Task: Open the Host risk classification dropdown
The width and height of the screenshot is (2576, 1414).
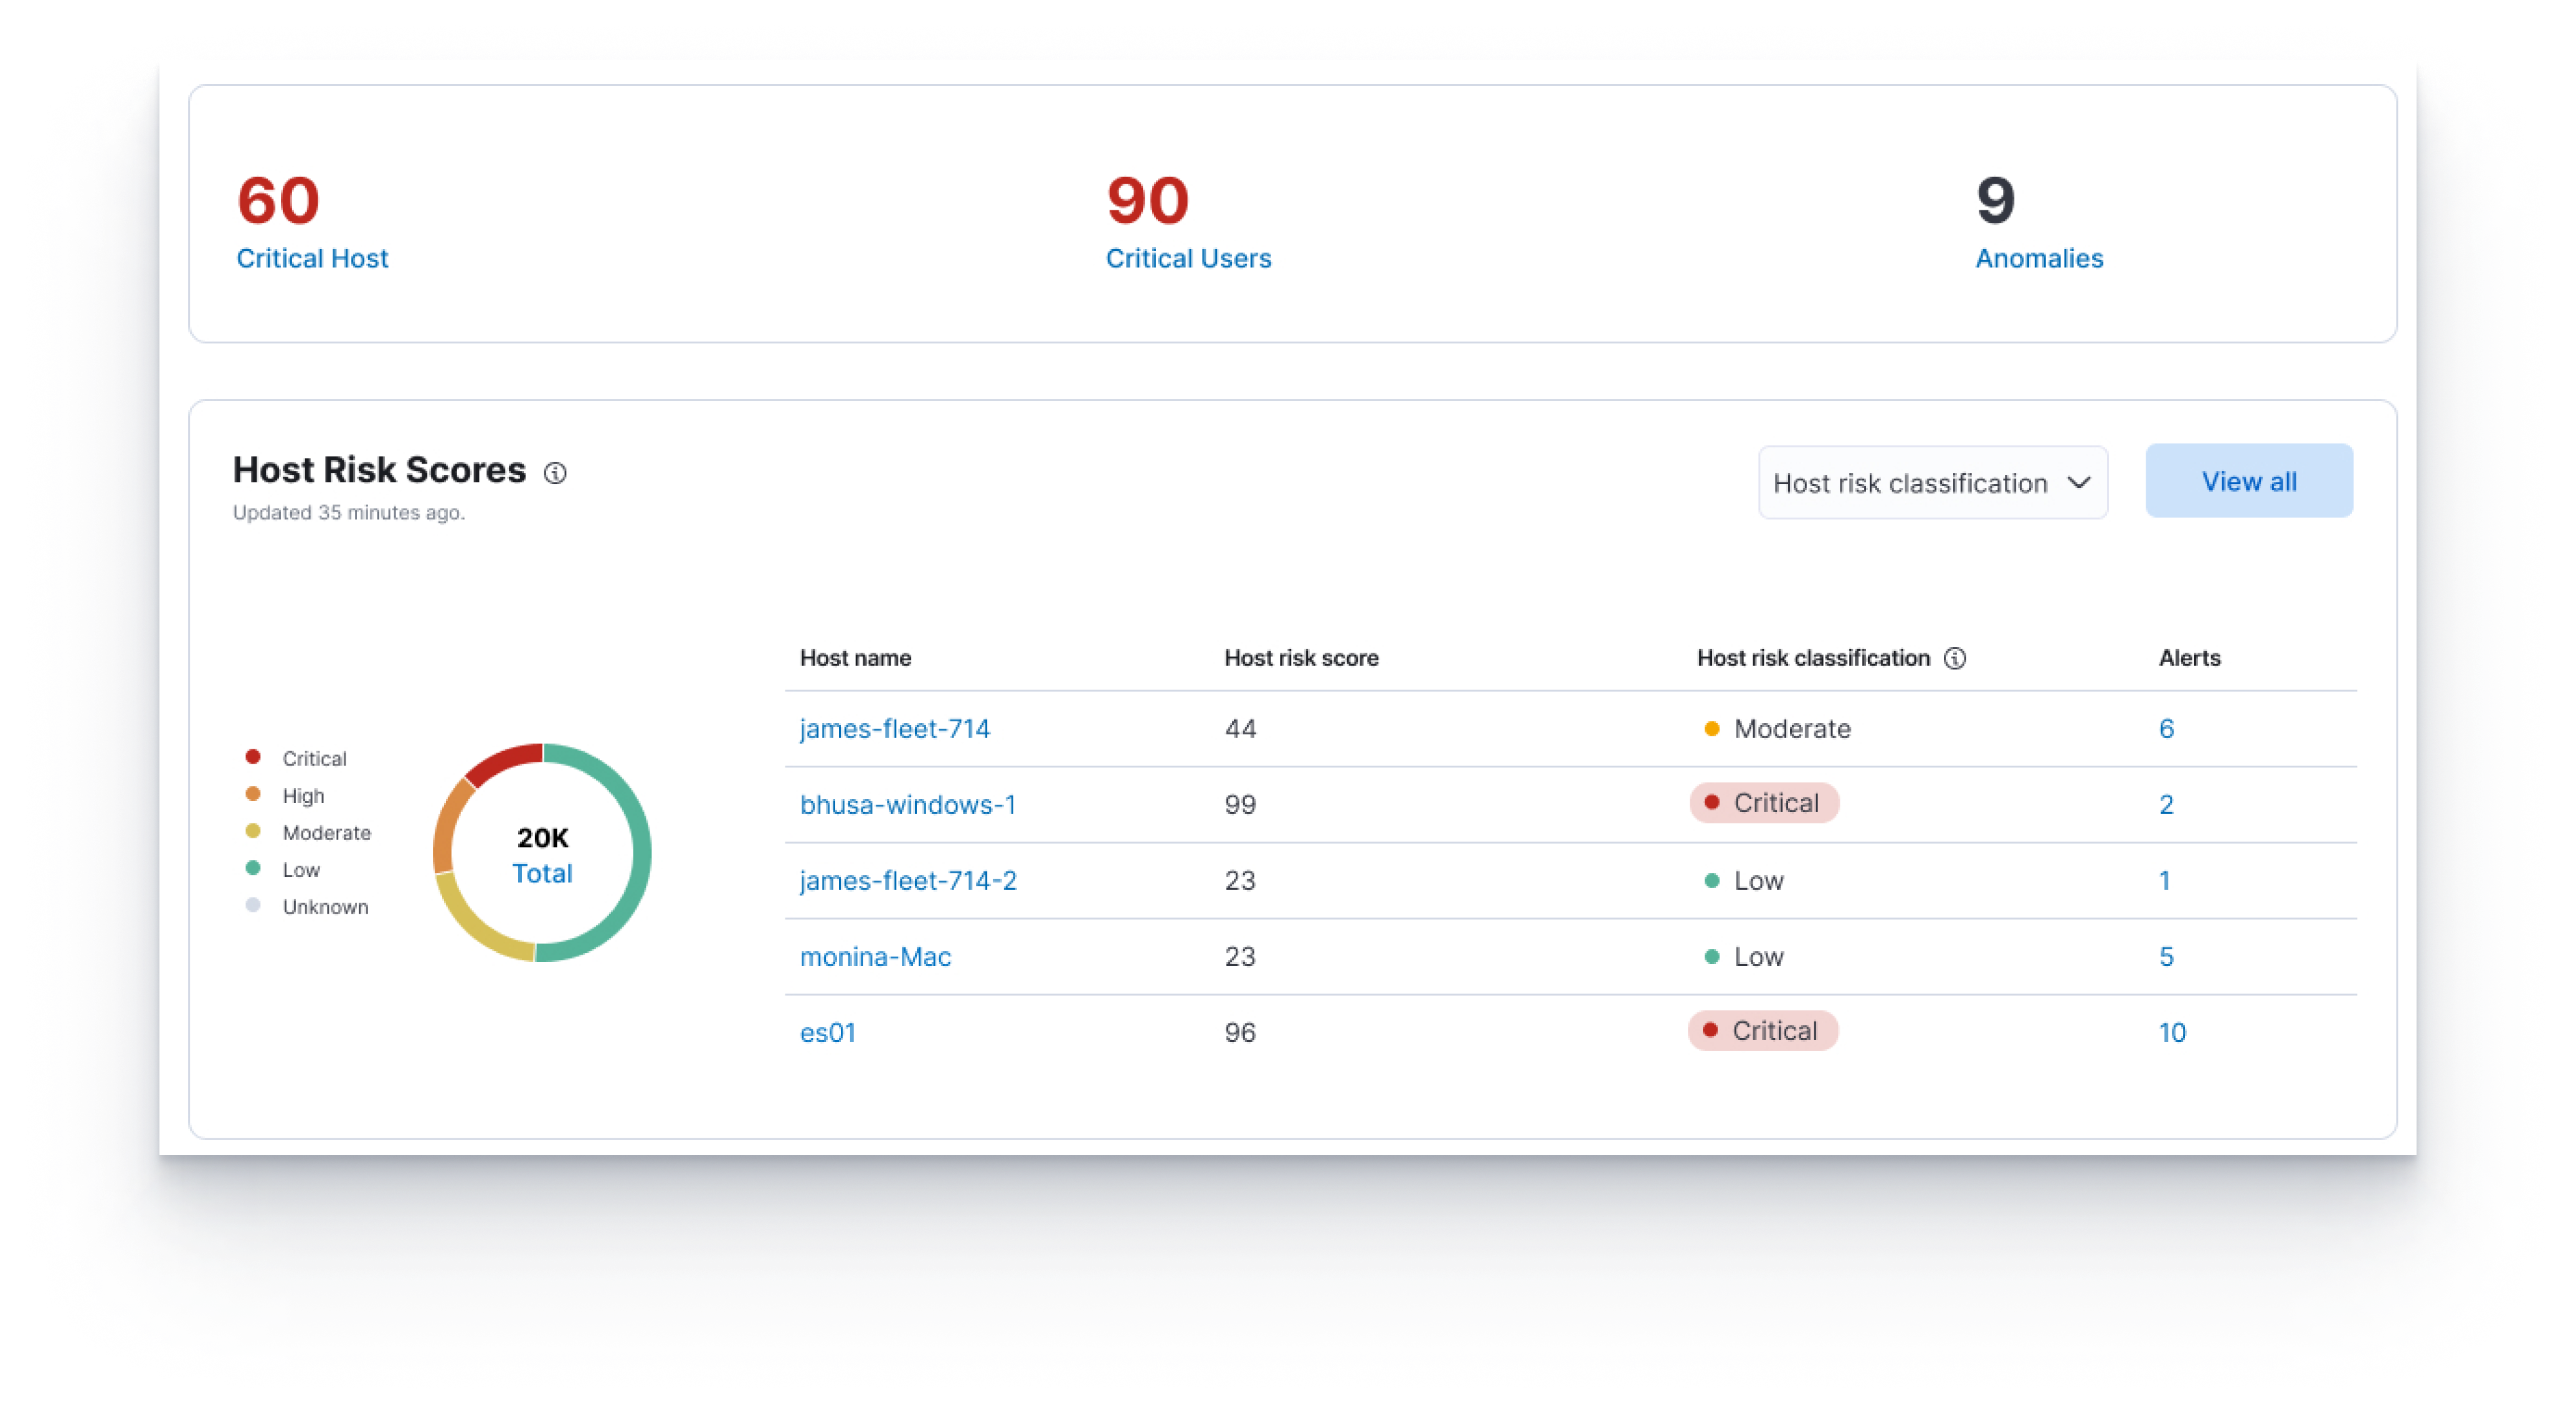Action: coord(1932,483)
